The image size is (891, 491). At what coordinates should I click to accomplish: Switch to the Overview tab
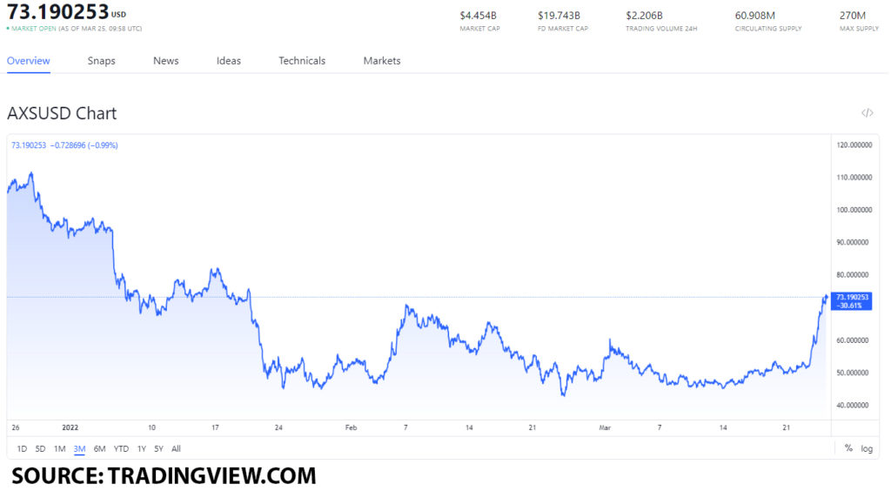pos(29,61)
